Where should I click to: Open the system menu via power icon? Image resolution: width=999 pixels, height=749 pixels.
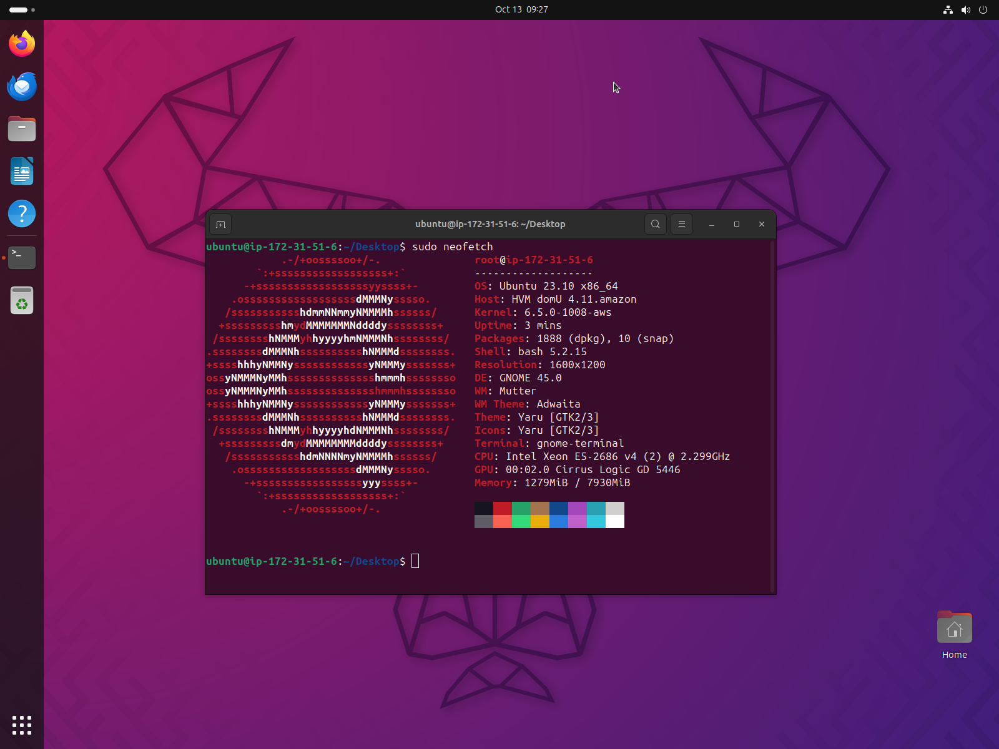[983, 9]
